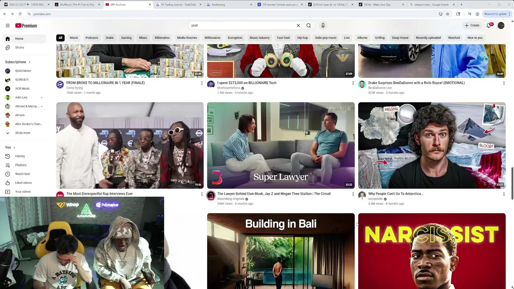Play the Super Lawyer thumbnail video

coord(281,145)
